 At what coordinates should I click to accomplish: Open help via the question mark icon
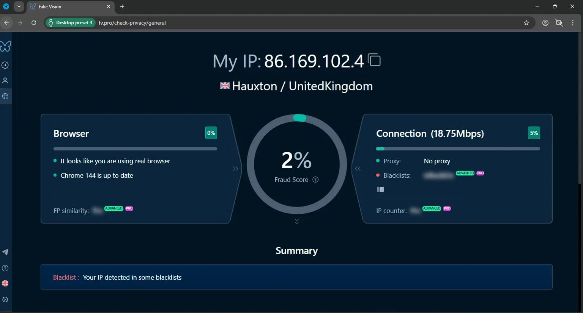(x=5, y=268)
